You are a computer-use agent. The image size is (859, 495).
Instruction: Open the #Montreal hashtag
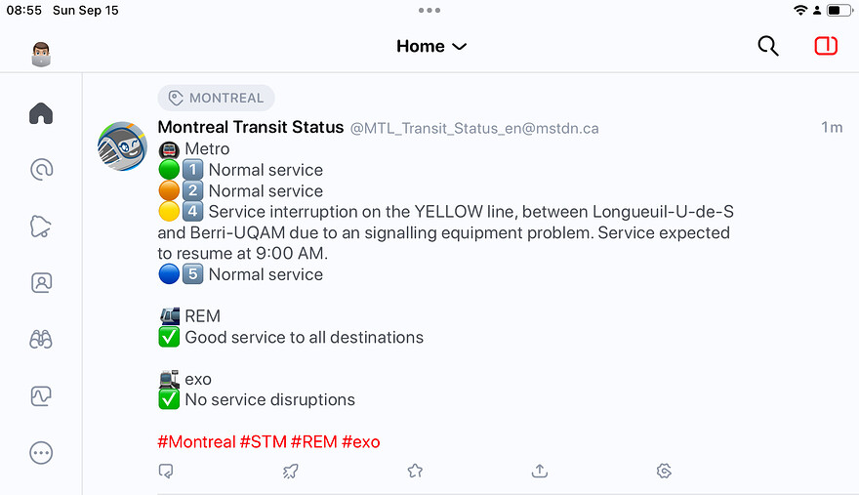pyautogui.click(x=196, y=442)
